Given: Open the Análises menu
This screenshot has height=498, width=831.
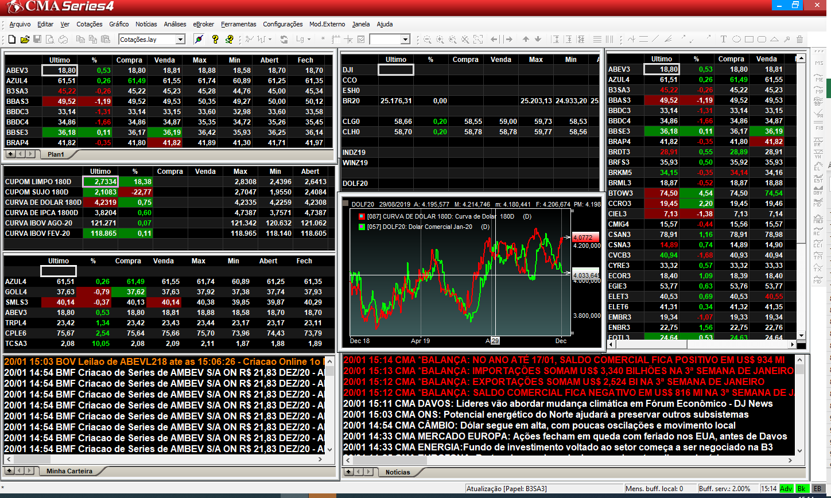Looking at the screenshot, I should [175, 24].
